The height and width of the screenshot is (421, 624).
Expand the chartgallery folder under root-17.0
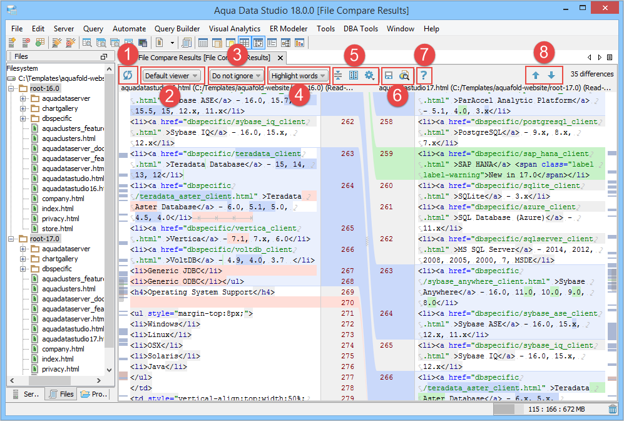[x=23, y=259]
